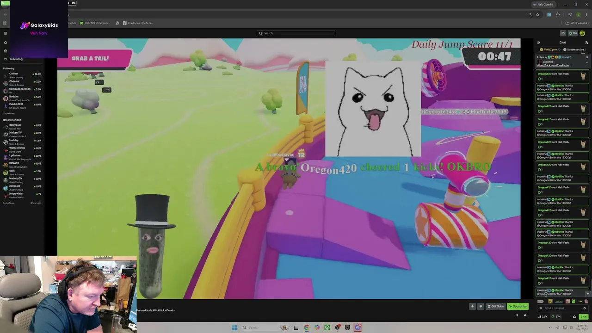Open recommended channel Itzjaysosa
592x333 pixels.
coord(22,126)
